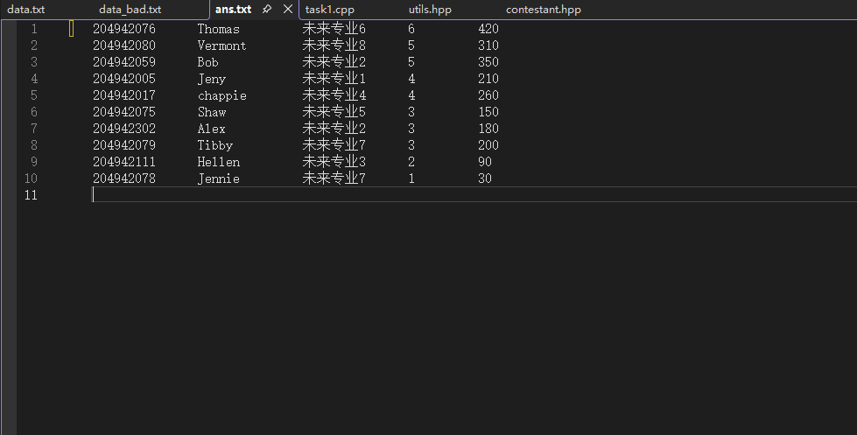Screen dimensions: 857x435
Task: Click 未来专业1 in Jeny row
Action: point(334,79)
